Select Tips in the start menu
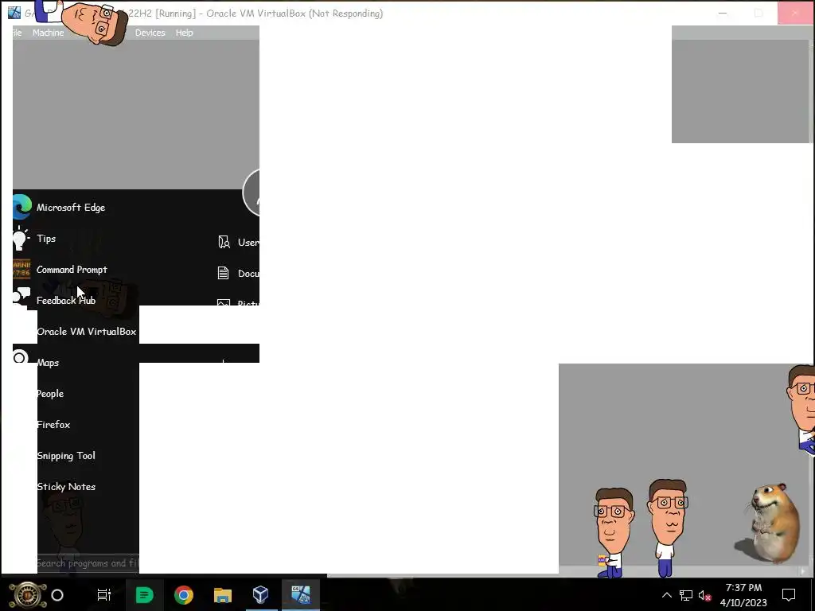Screen dimensions: 815x611 (x=45, y=239)
